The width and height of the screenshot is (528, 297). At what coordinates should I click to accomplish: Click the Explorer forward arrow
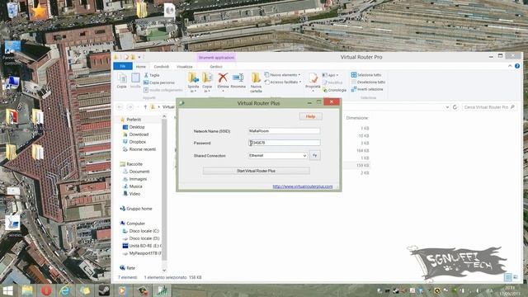point(130,107)
